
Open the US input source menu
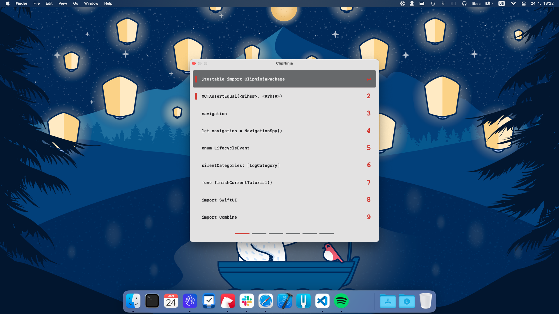(502, 3)
